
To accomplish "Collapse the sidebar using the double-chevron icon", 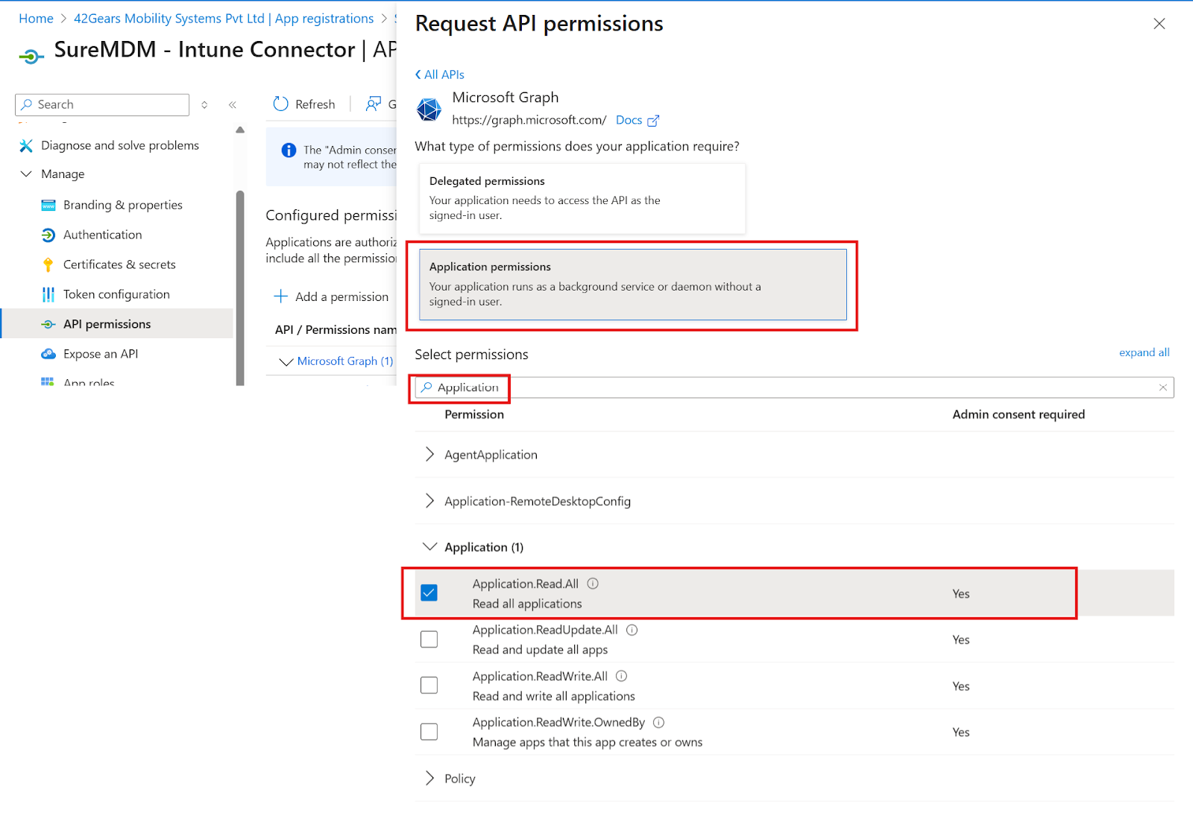I will 233,105.
